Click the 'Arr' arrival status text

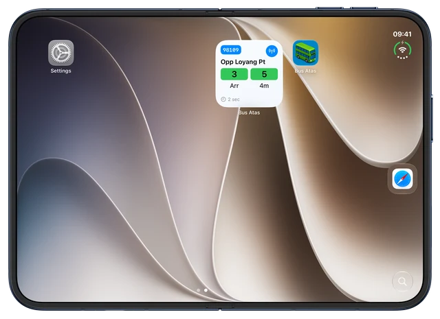pyautogui.click(x=234, y=86)
